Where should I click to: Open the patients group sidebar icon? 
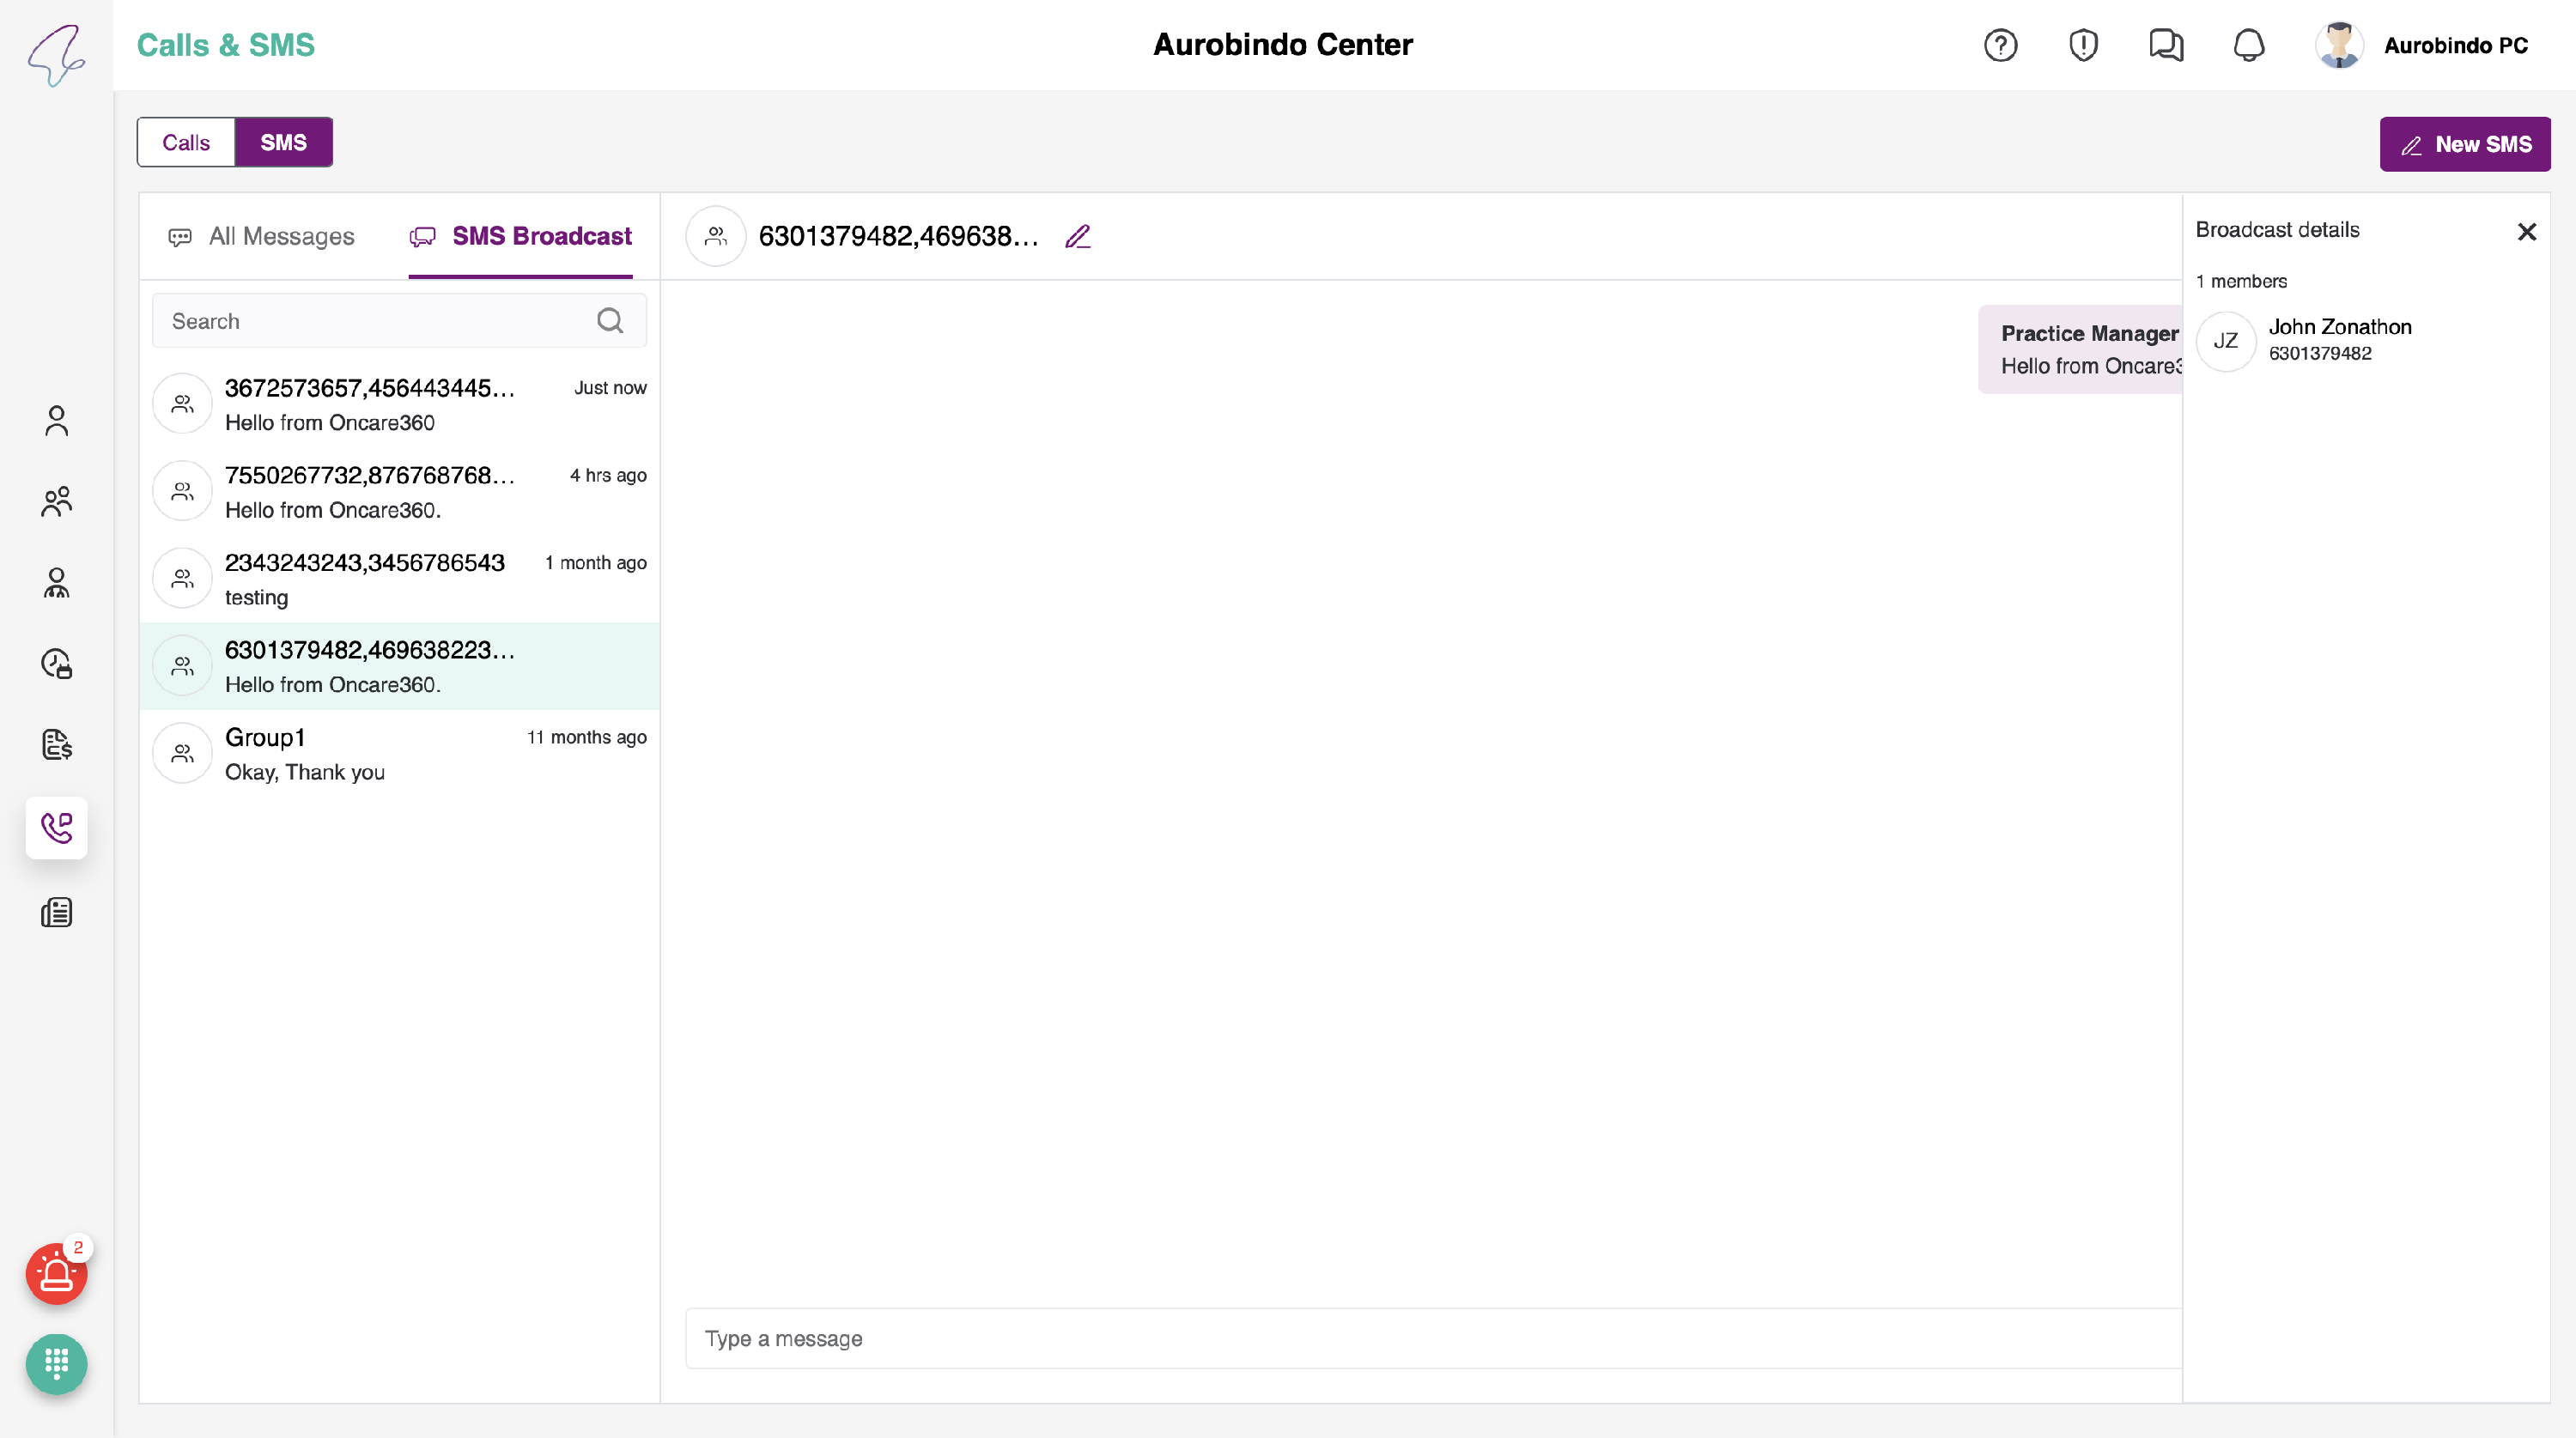pos(56,501)
